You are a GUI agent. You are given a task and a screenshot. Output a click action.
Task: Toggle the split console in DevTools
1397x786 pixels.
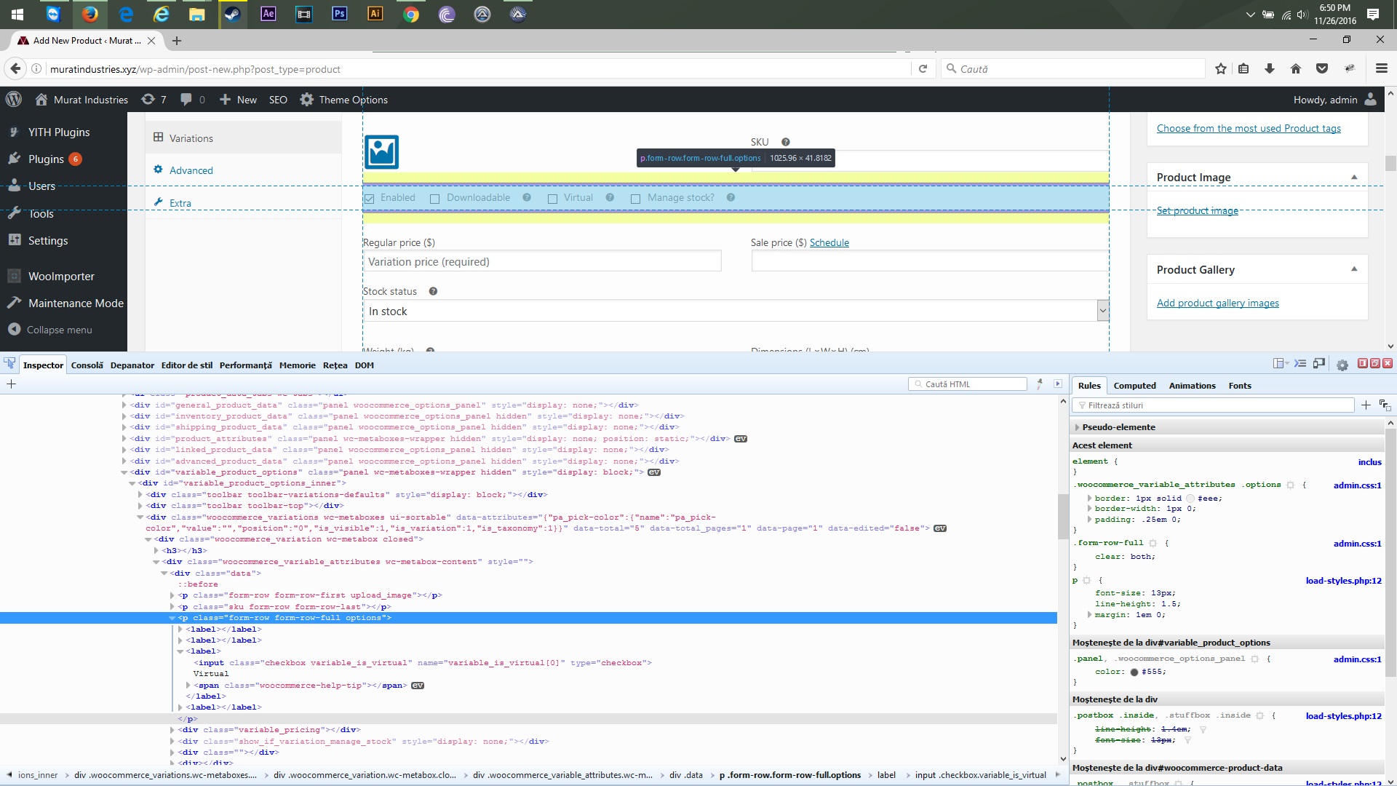pyautogui.click(x=1300, y=364)
